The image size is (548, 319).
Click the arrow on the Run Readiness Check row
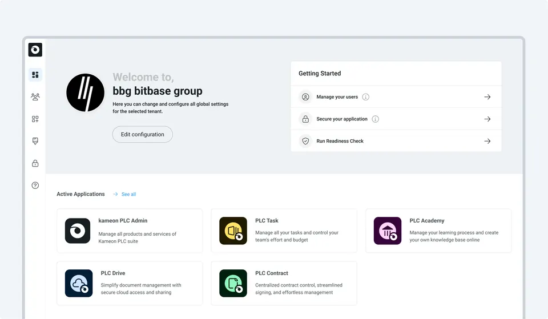pyautogui.click(x=487, y=141)
